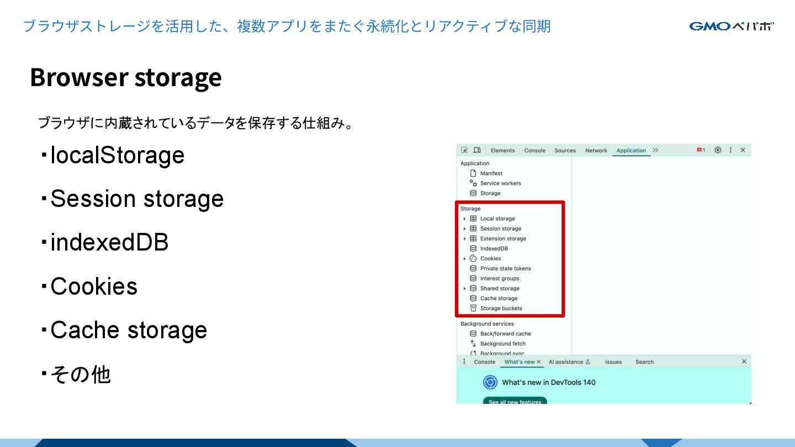The image size is (795, 447).
Task: Expand the Session storage tree node
Action: click(465, 228)
